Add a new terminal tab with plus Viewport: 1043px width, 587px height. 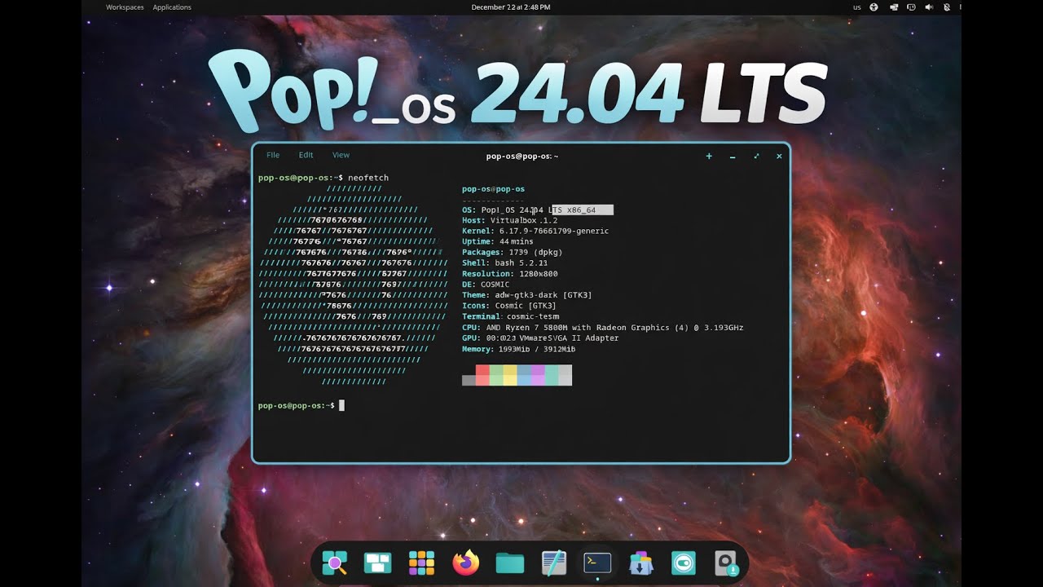click(709, 156)
